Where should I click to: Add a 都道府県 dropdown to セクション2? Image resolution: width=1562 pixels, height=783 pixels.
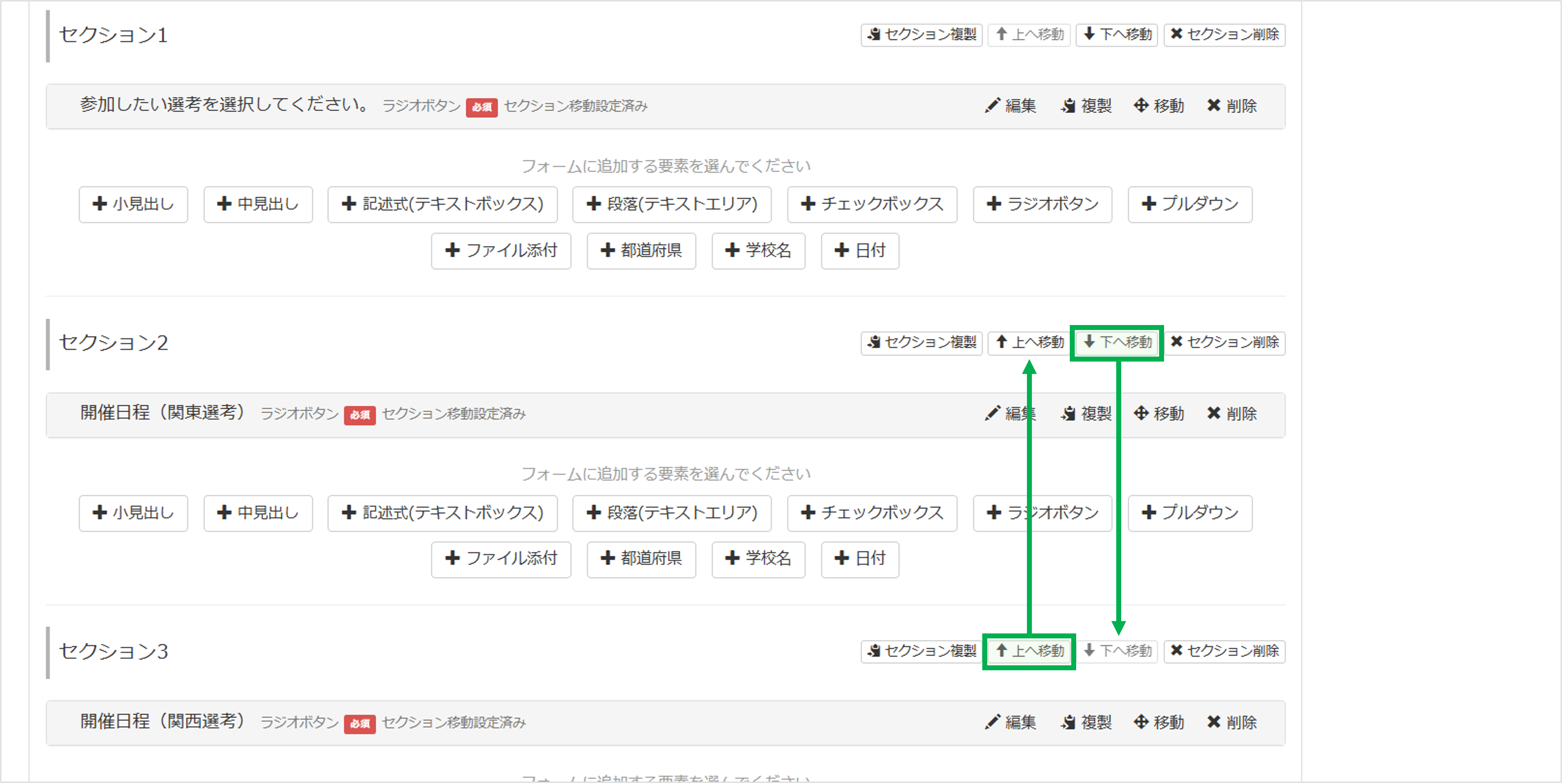640,559
